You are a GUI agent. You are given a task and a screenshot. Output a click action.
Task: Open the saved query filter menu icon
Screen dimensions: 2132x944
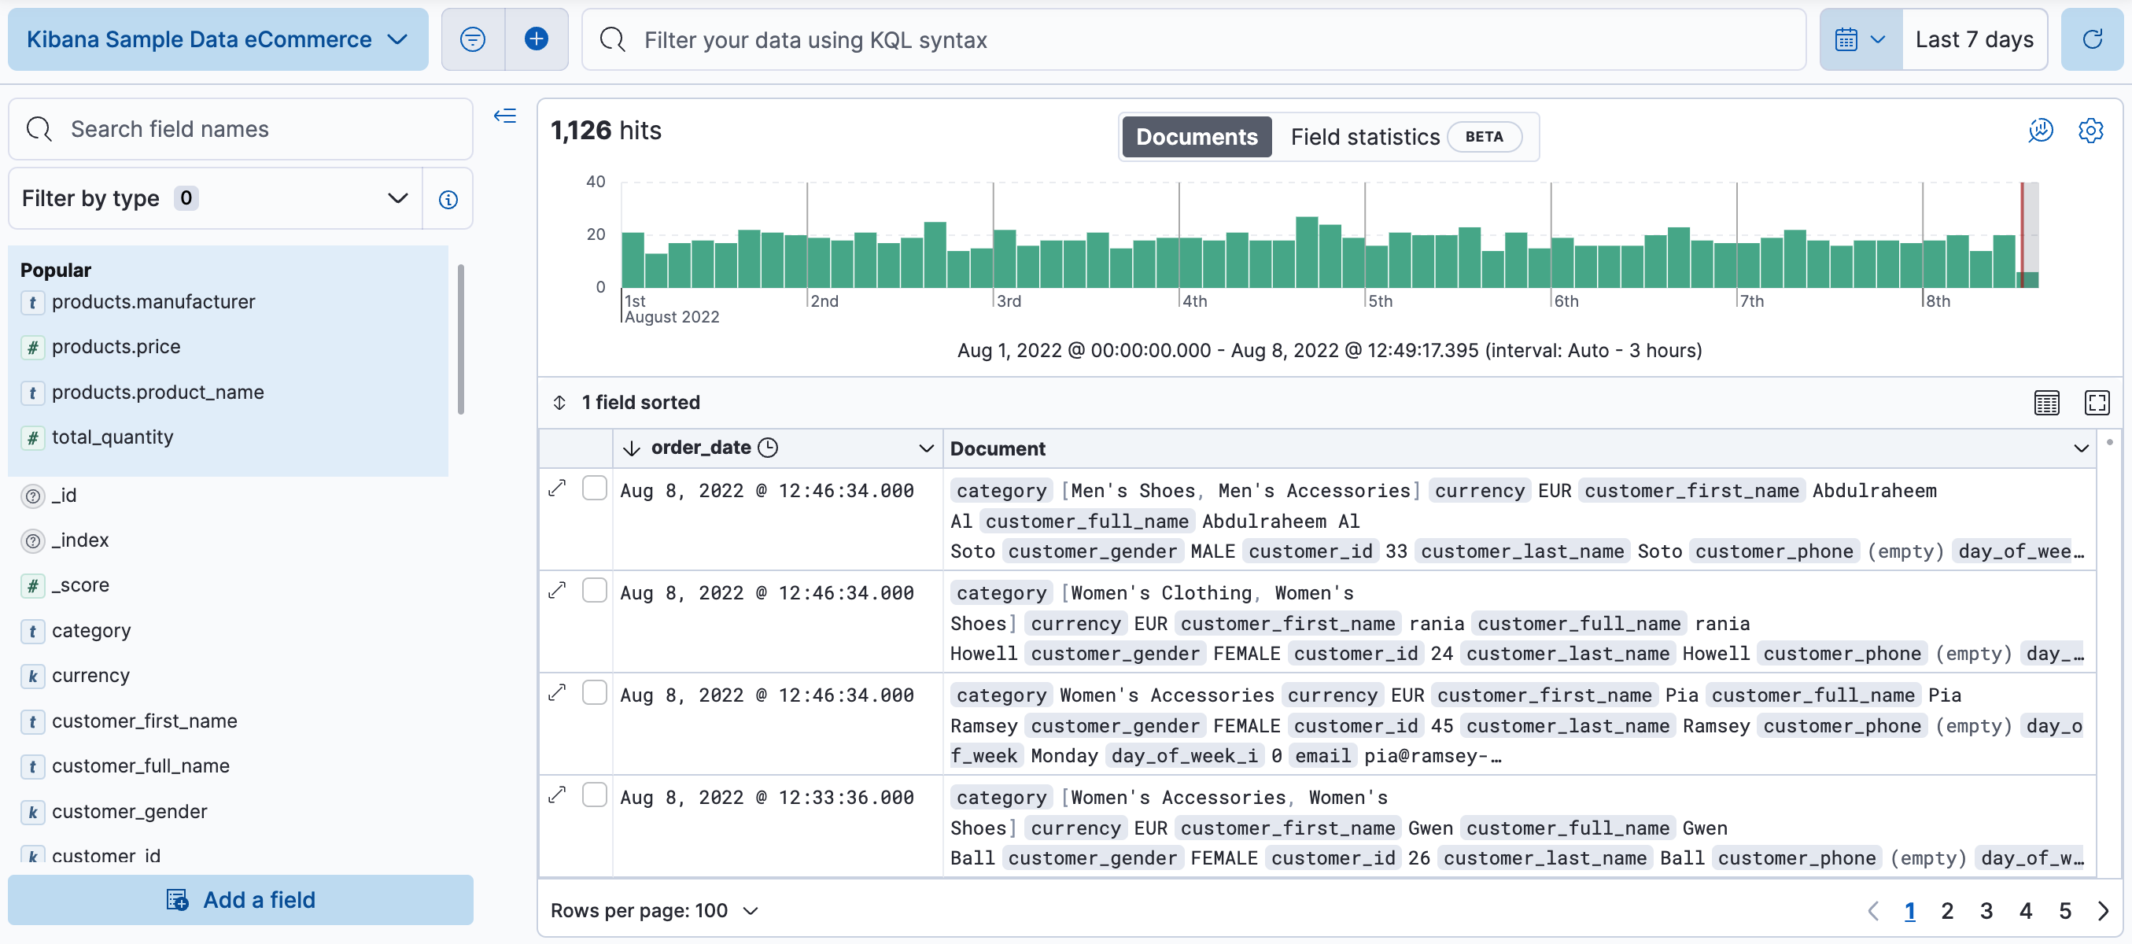(x=473, y=39)
